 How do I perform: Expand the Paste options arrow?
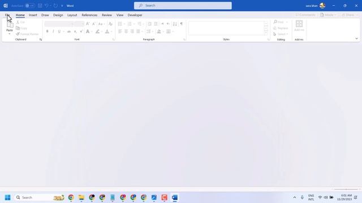point(10,34)
